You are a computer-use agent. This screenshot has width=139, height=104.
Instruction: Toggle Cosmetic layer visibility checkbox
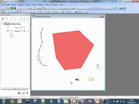coord(8,27)
